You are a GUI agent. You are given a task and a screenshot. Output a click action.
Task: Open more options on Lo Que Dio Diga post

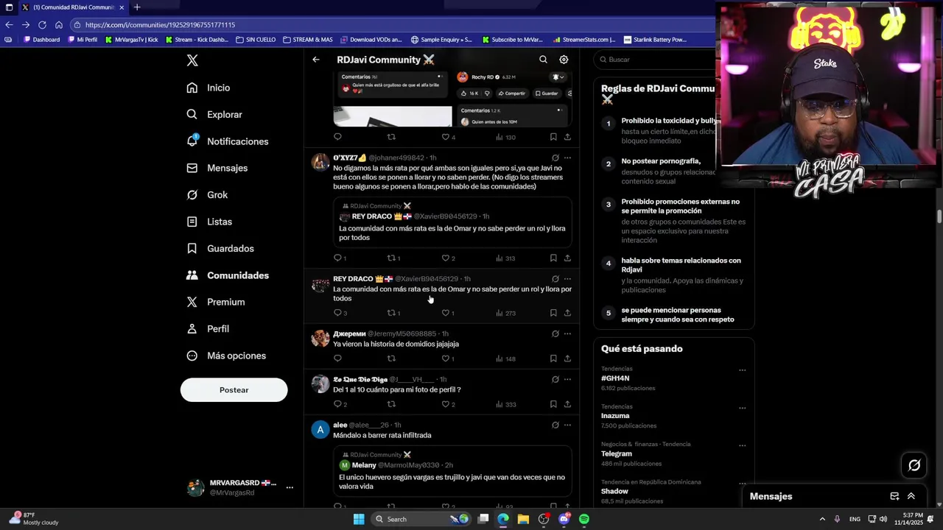pos(567,379)
